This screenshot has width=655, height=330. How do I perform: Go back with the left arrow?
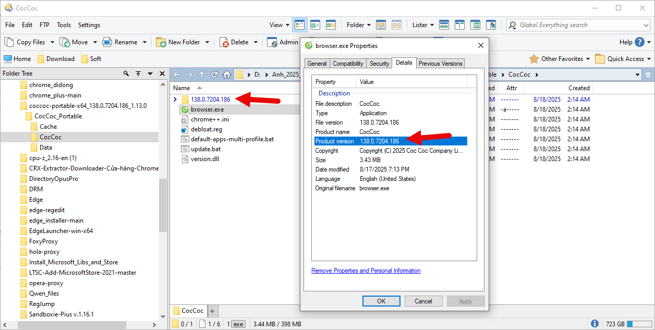tap(177, 75)
